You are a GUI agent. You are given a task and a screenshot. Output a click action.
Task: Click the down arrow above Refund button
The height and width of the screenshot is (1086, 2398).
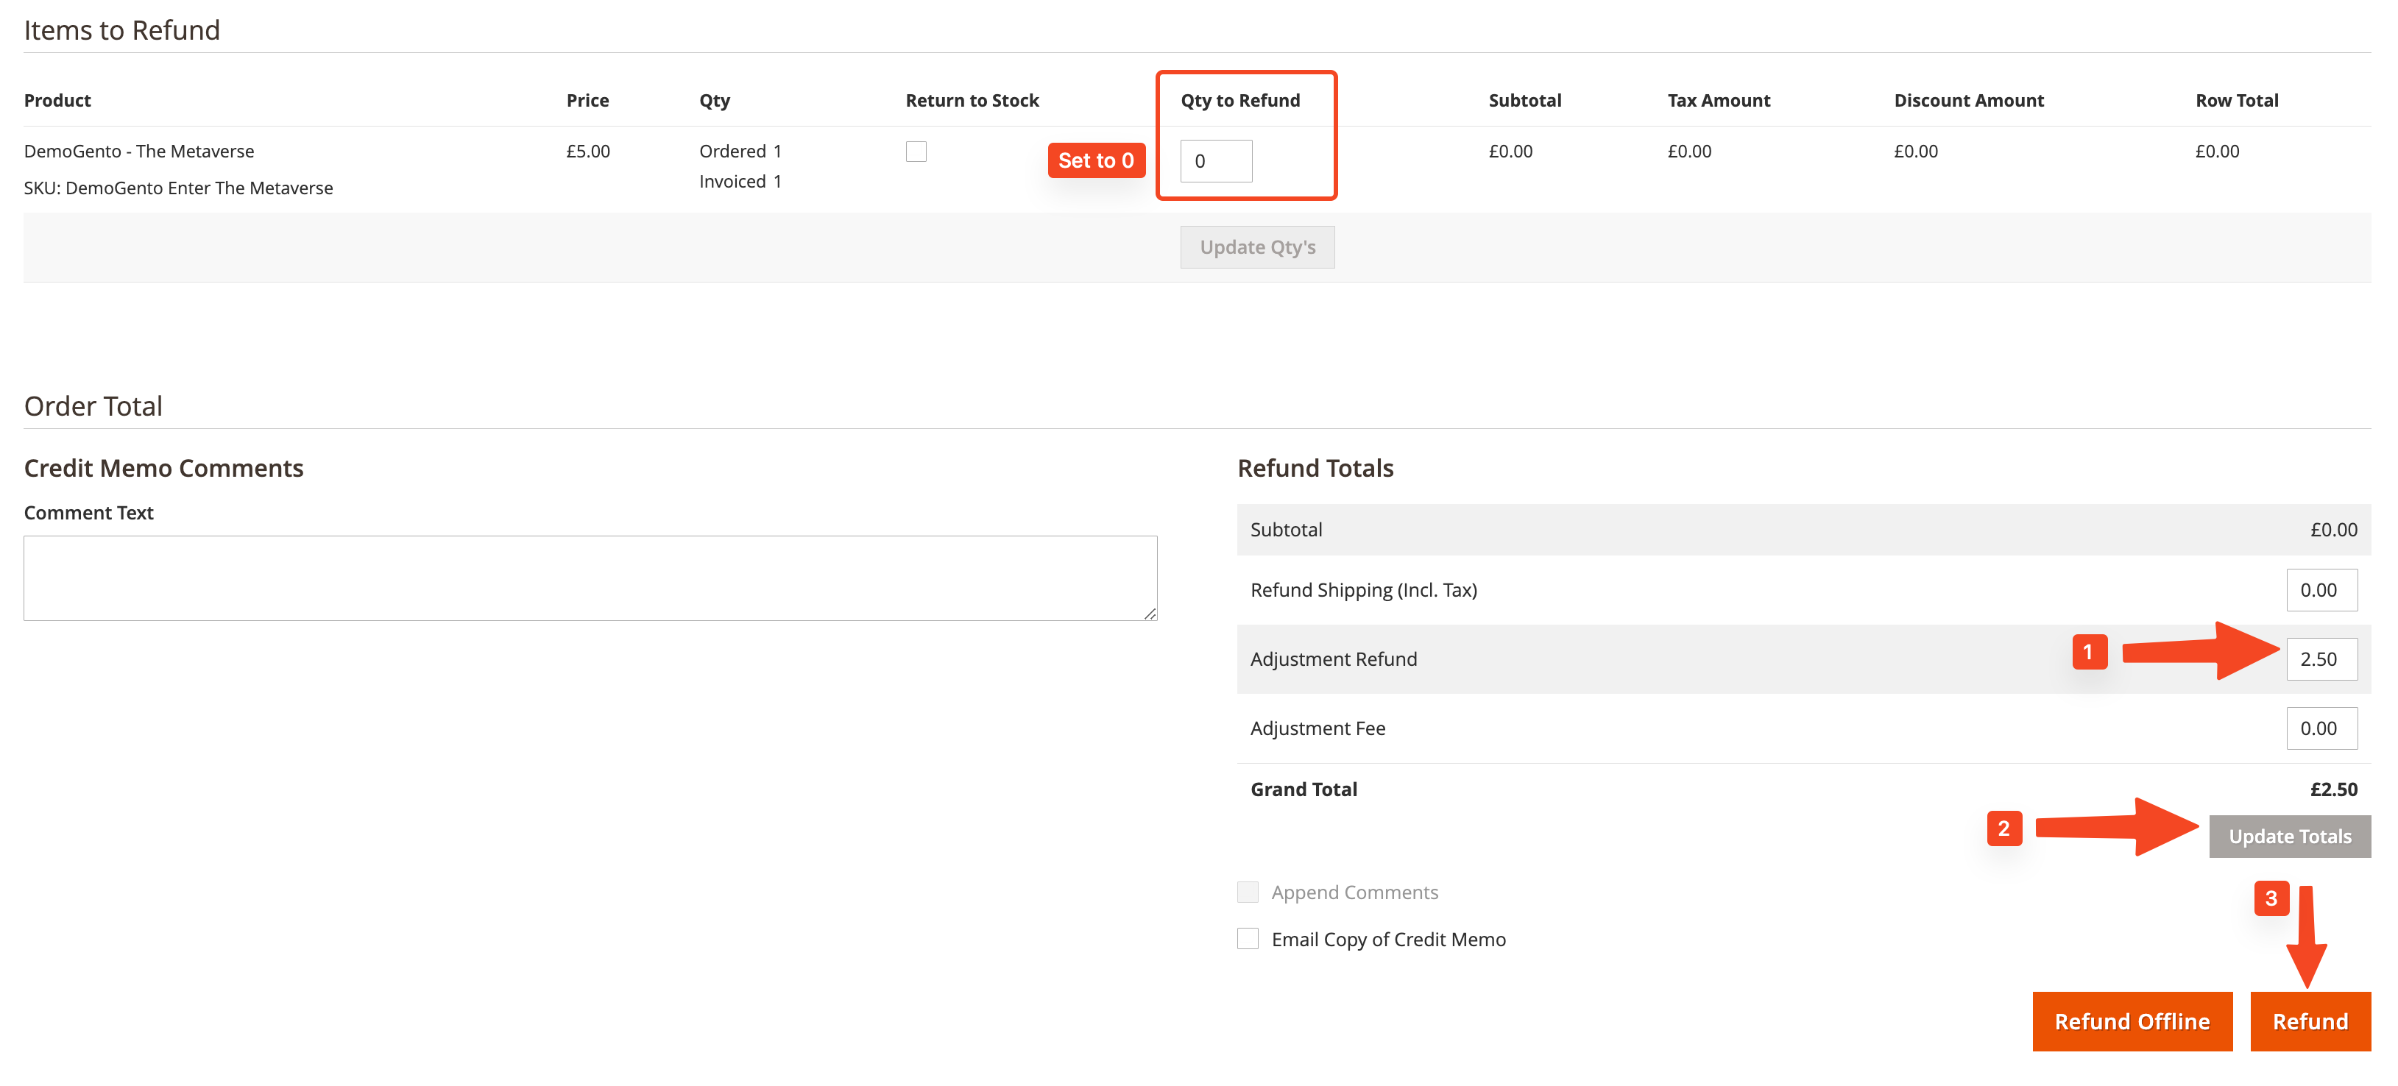(2306, 940)
